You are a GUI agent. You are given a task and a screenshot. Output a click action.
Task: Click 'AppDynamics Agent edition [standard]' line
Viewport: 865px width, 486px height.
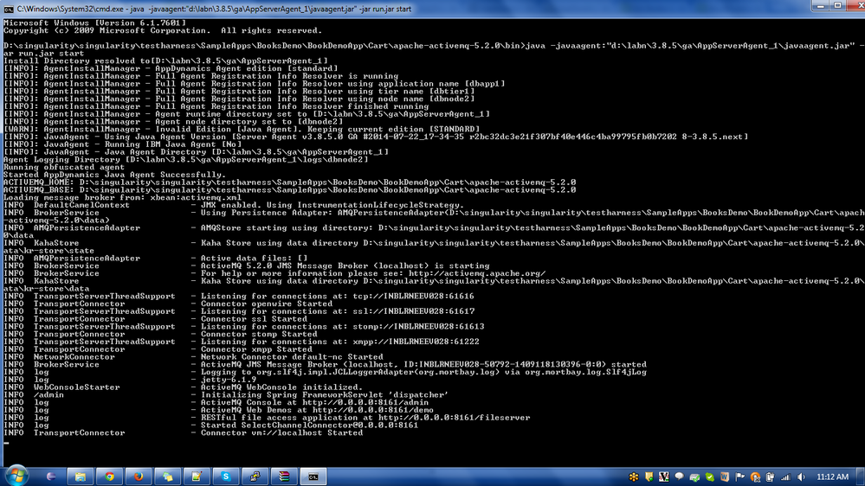[171, 68]
